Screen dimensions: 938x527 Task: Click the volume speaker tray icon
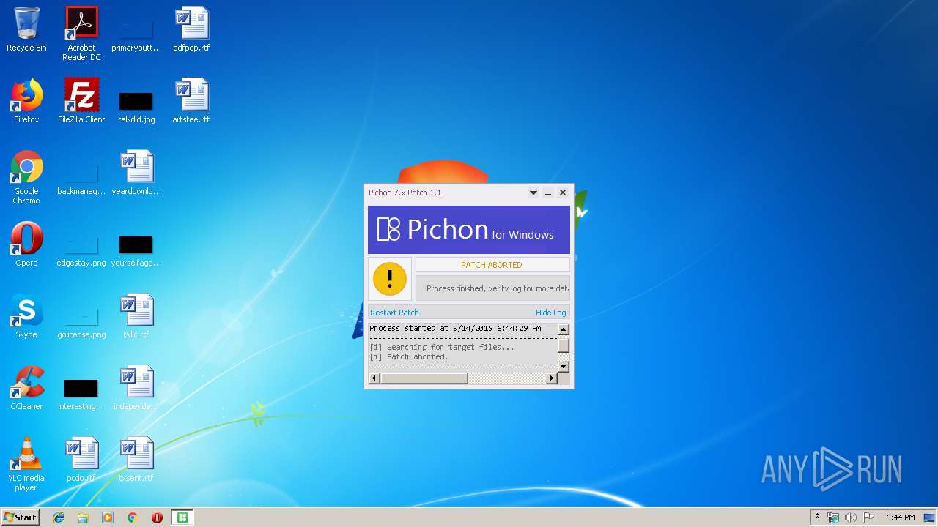851,517
